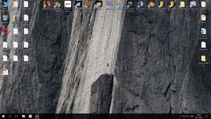Open the Windows Start menu
Screen dimensions: 211x119
click(x=3, y=116)
